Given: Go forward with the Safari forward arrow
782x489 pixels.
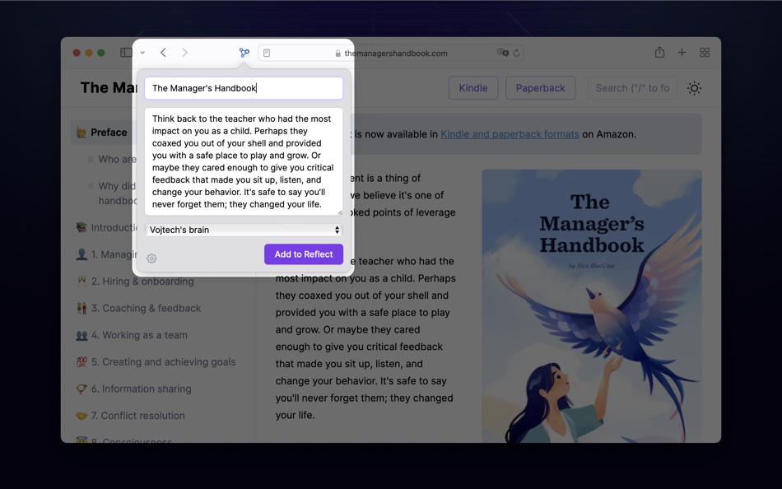Looking at the screenshot, I should coord(184,53).
